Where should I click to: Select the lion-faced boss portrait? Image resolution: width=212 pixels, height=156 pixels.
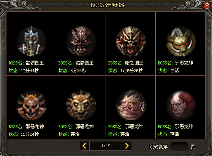pos(81,105)
